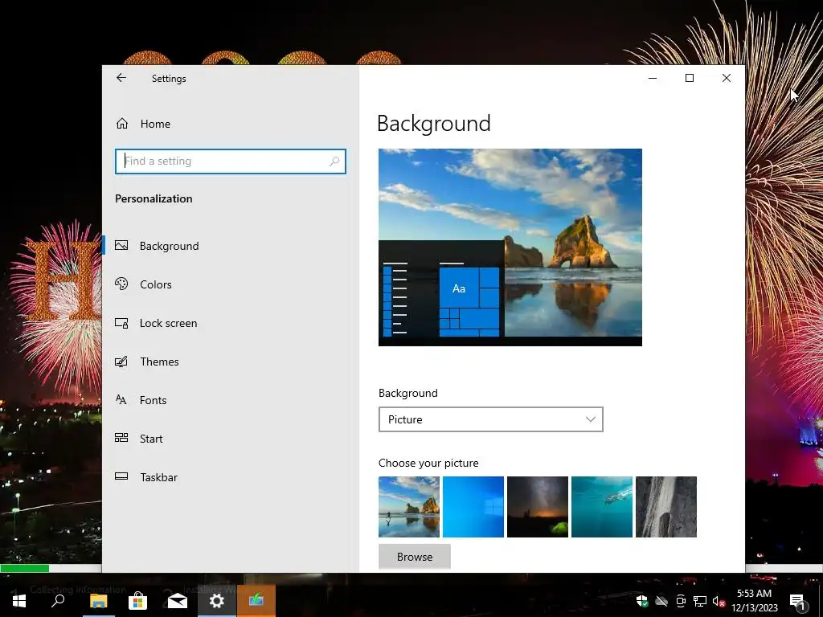823x617 pixels.
Task: Go to Lock screen settings
Action: (169, 323)
